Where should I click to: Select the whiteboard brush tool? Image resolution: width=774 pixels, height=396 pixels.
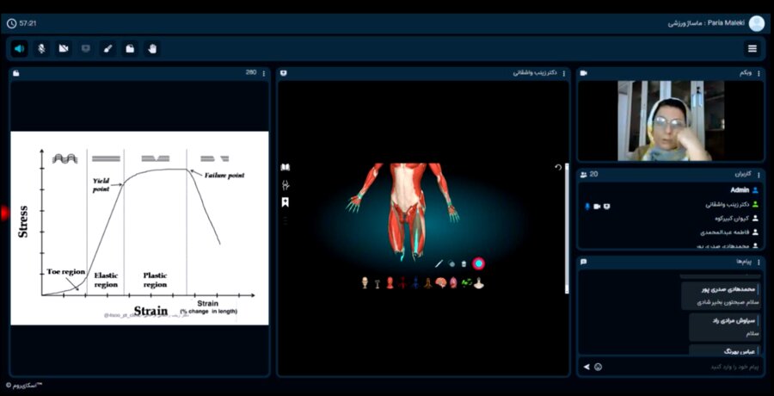pyautogui.click(x=107, y=48)
